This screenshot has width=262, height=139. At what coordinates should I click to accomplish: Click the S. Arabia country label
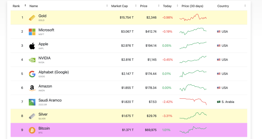(228, 102)
